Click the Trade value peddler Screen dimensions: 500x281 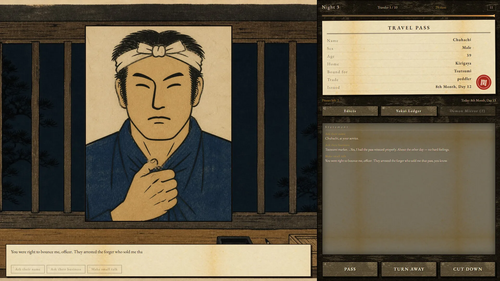(x=464, y=79)
